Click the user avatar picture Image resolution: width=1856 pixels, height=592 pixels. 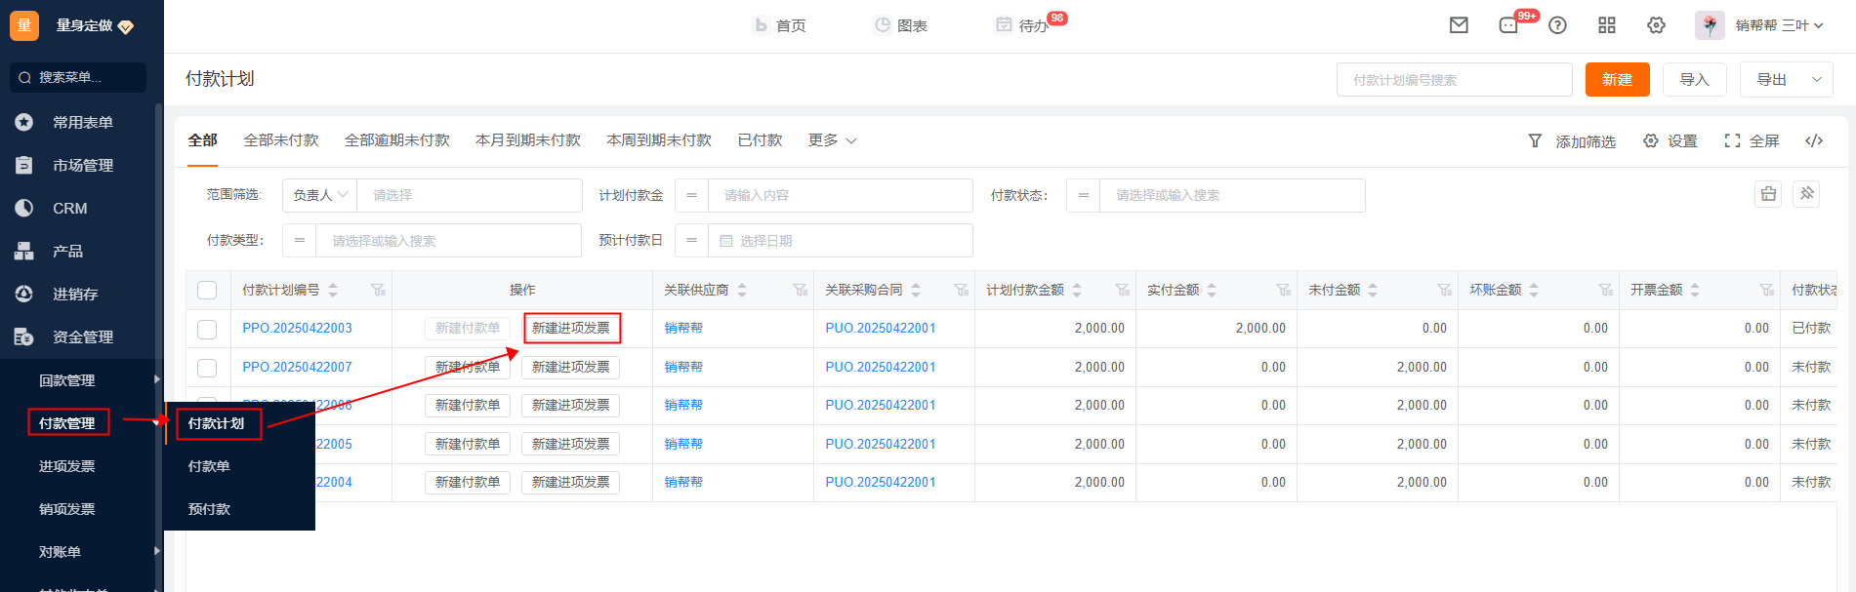(x=1710, y=25)
